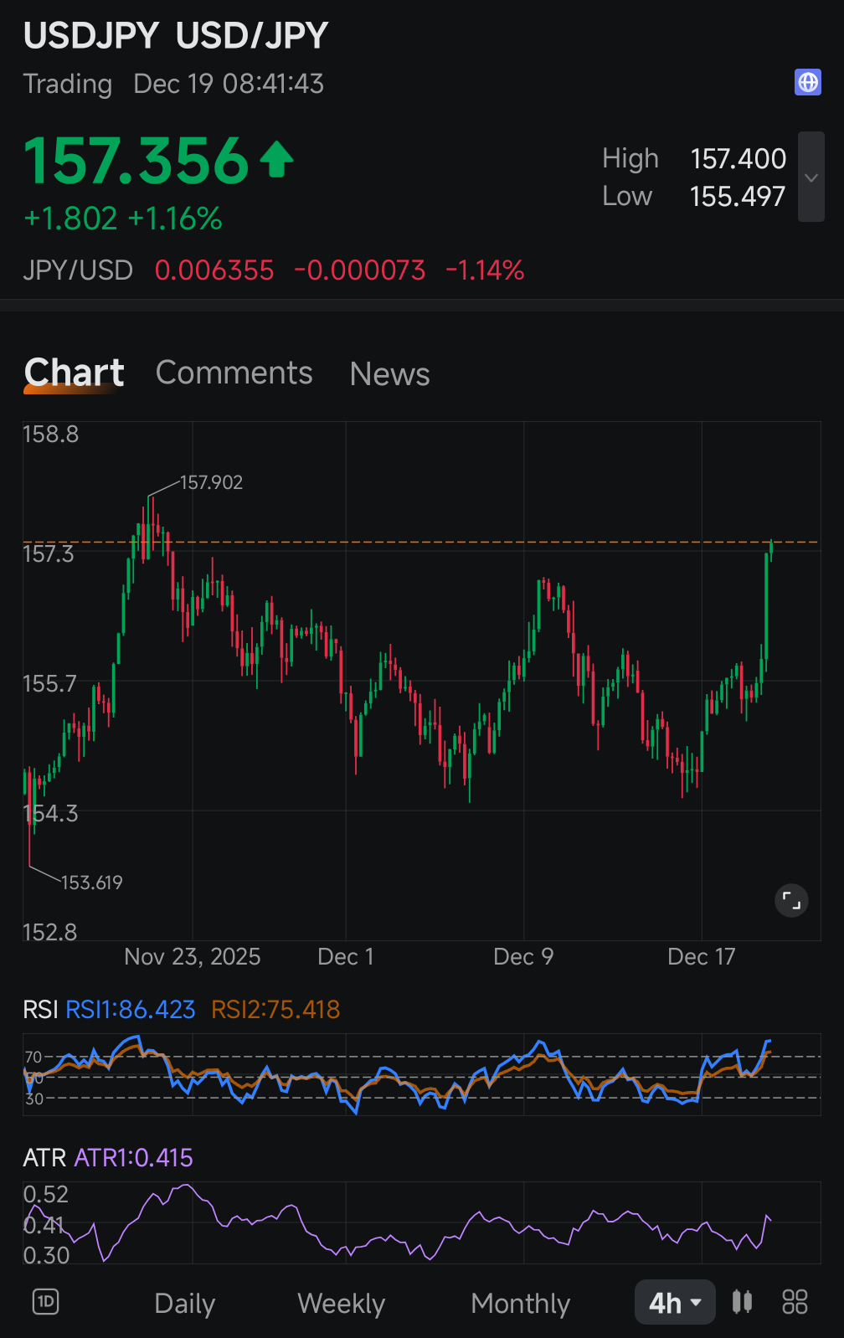Tap the RSI2:75.418 indicator label
Image resolution: width=844 pixels, height=1338 pixels.
[x=275, y=1010]
